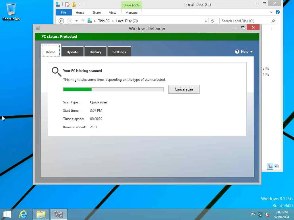This screenshot has width=294, height=220.
Task: Click the Time elapsed value 00:00:20
Action: tap(96, 119)
